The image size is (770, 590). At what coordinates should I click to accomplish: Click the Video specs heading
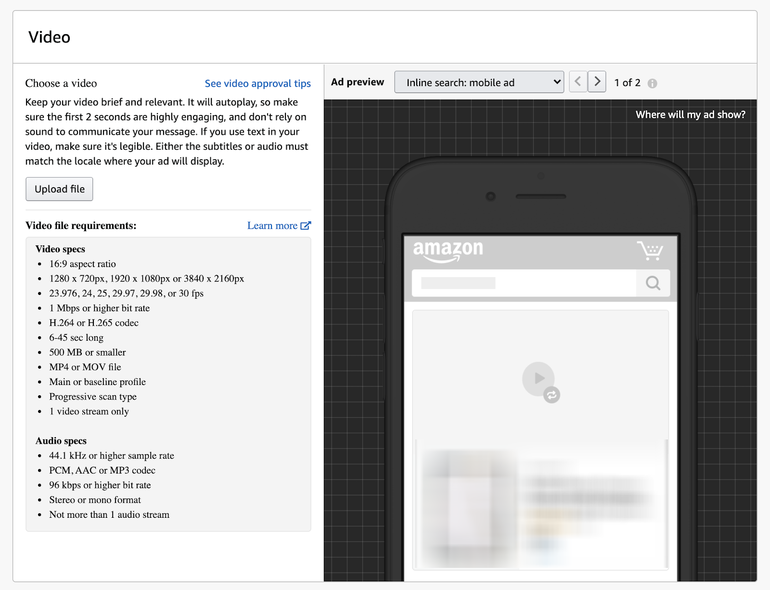coord(60,249)
